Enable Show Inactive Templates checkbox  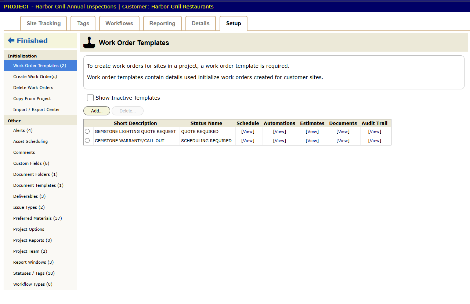(x=90, y=98)
